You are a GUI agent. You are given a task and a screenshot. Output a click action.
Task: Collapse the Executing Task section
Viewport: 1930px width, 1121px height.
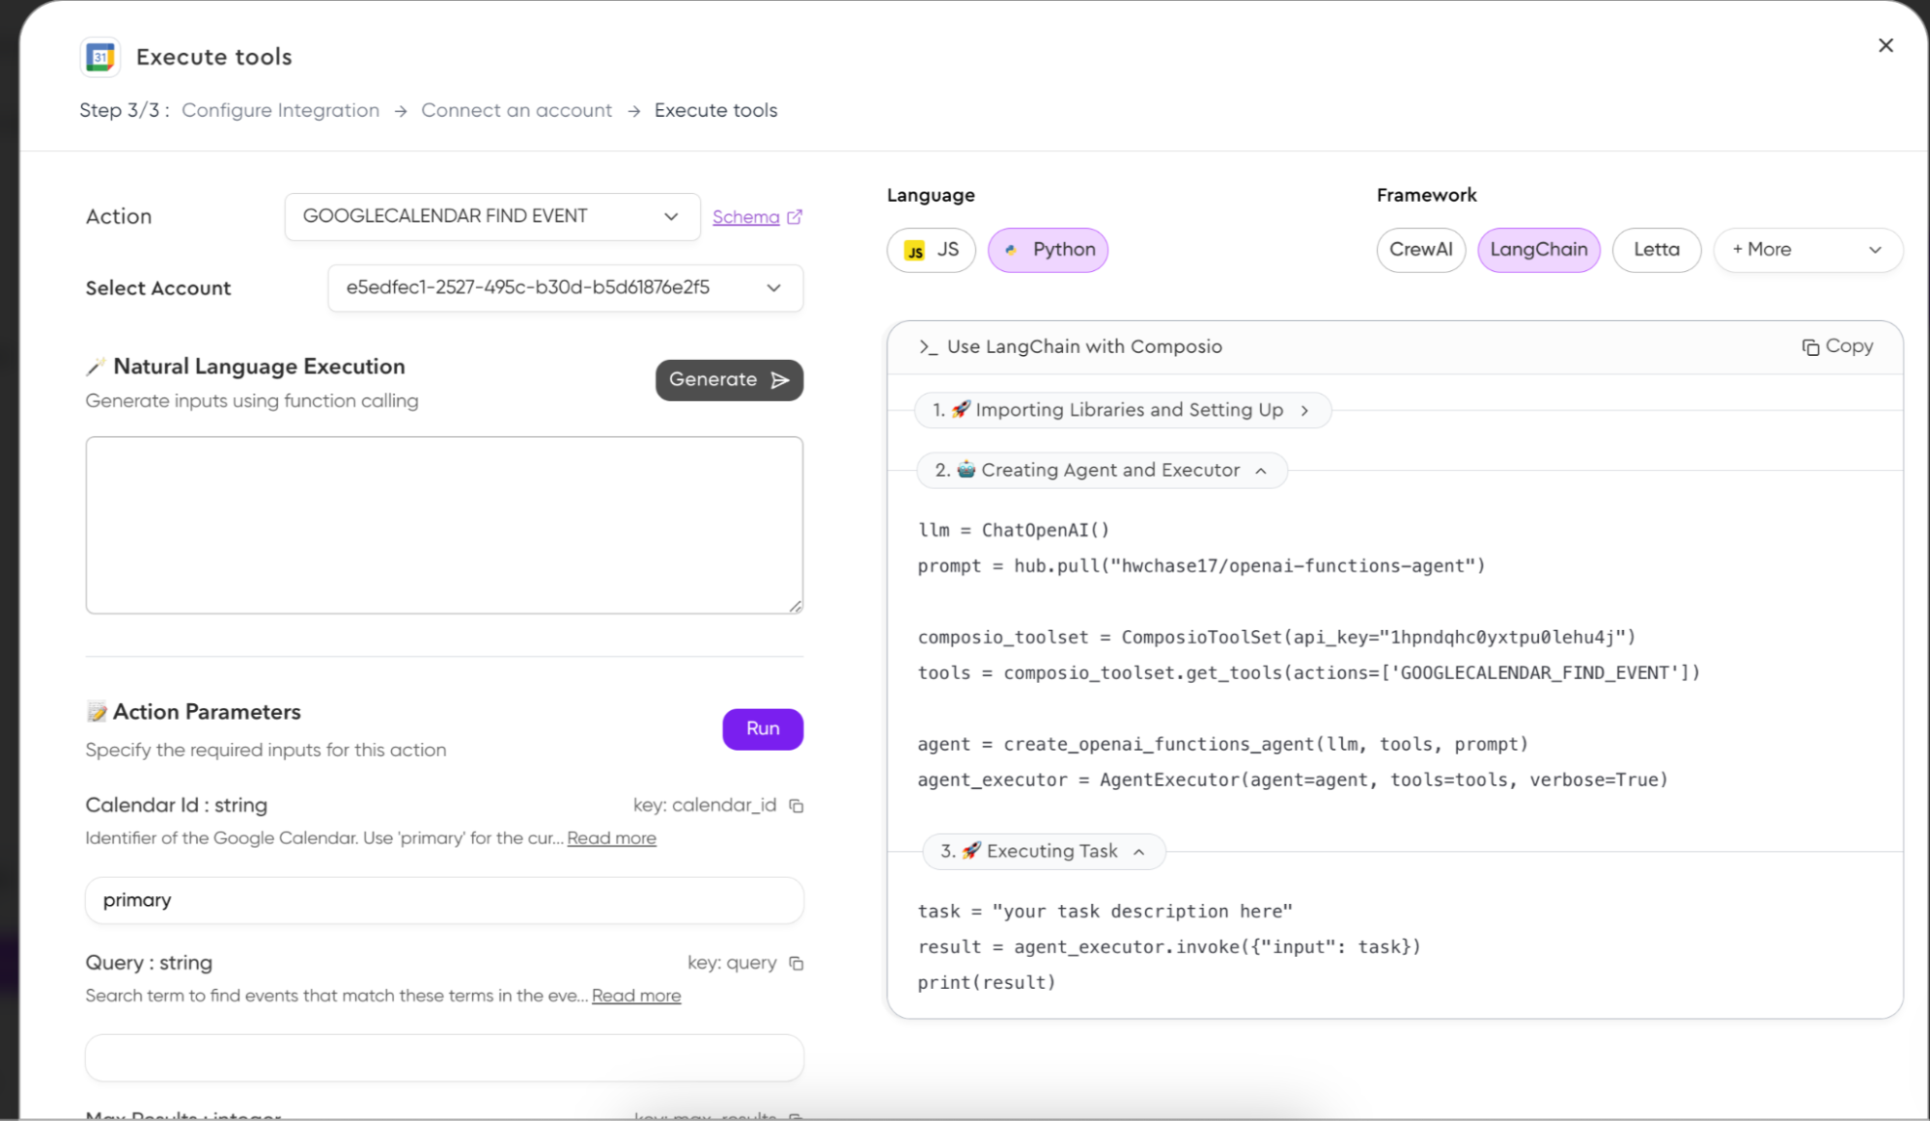tap(1043, 851)
